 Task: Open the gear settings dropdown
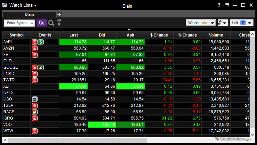click(223, 23)
